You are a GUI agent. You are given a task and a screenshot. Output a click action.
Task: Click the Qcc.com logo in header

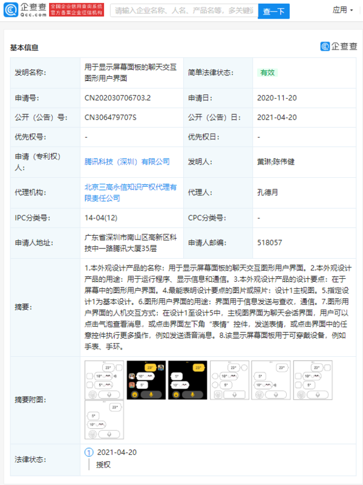pyautogui.click(x=25, y=10)
